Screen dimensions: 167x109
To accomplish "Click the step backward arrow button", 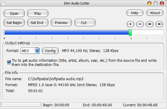I will (131, 24).
